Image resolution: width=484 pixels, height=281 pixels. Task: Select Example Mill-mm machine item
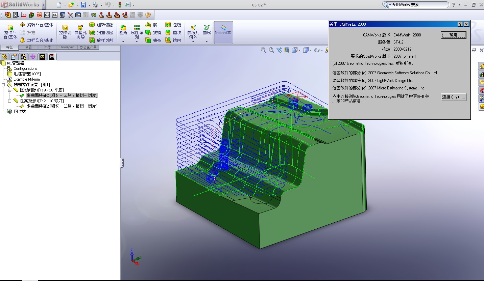27,79
